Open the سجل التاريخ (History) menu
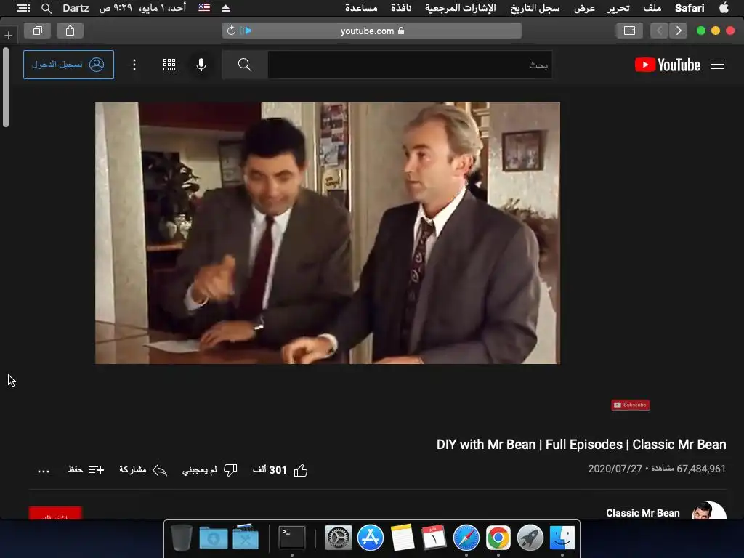Viewport: 744px width, 558px height. (535, 7)
